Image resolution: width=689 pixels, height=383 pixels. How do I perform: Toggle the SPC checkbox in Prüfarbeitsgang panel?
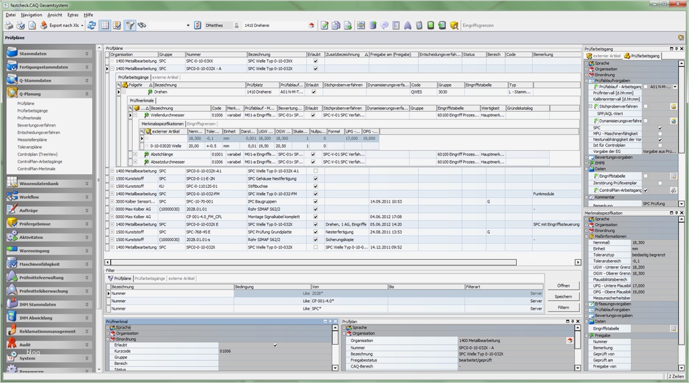(x=659, y=128)
